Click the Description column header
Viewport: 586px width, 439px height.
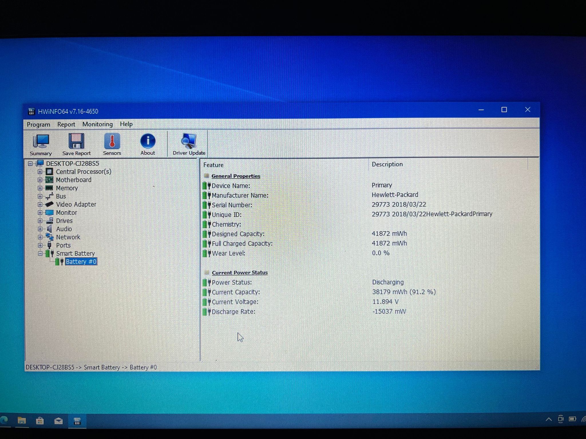pos(387,164)
